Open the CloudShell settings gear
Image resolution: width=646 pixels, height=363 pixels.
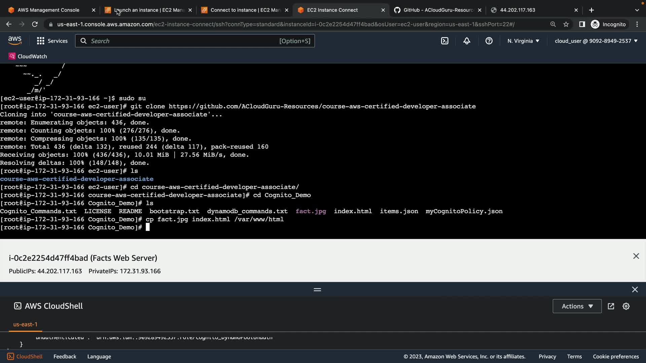pos(626,306)
